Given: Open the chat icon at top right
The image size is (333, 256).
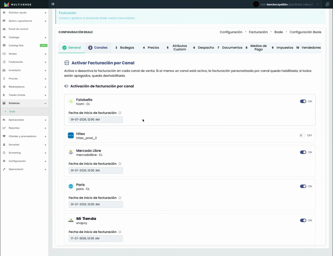Looking at the screenshot, I should pyautogui.click(x=327, y=4).
